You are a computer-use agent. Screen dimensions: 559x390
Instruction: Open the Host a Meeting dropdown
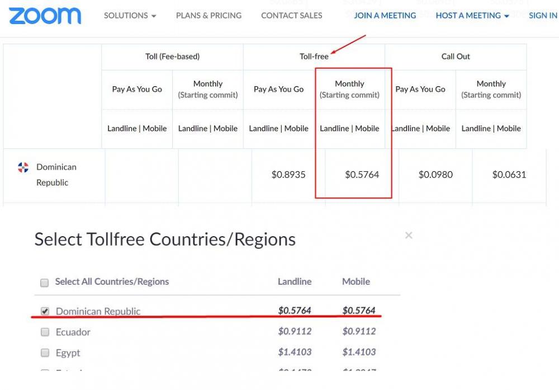coord(472,16)
